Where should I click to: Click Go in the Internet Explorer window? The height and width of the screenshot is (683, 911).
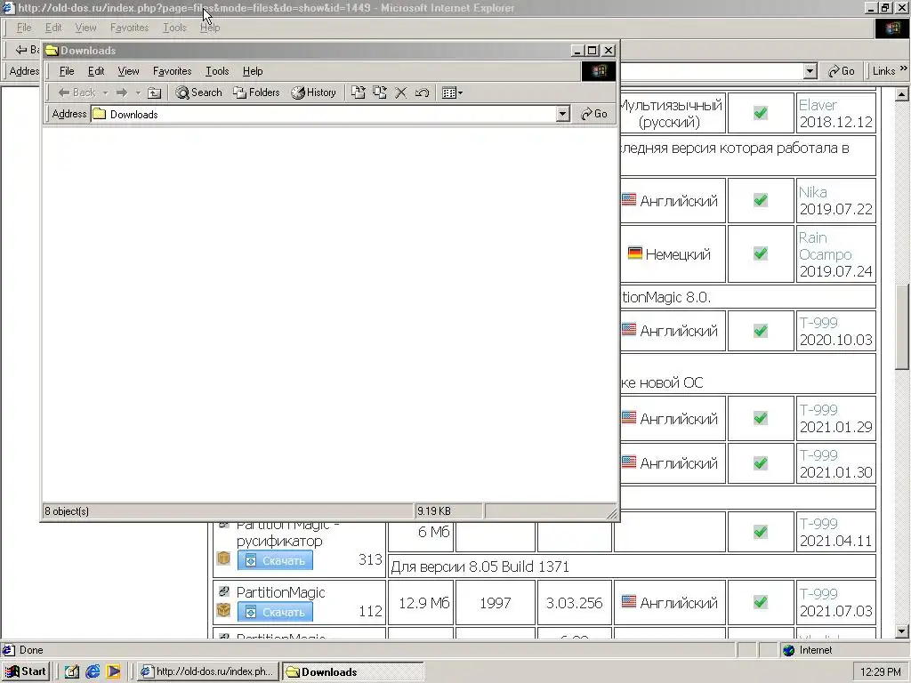[842, 71]
